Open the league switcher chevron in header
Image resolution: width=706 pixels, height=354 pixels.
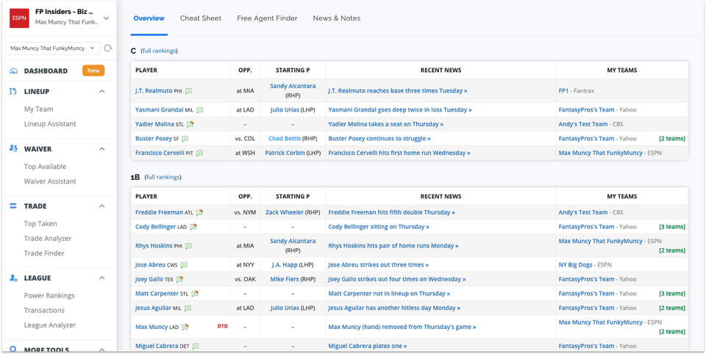coord(106,18)
